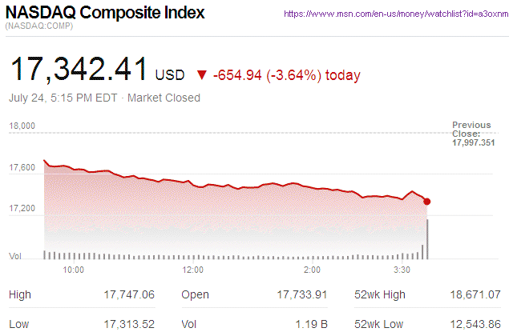Click the -654.94 (-3.64%) today change text

[286, 75]
